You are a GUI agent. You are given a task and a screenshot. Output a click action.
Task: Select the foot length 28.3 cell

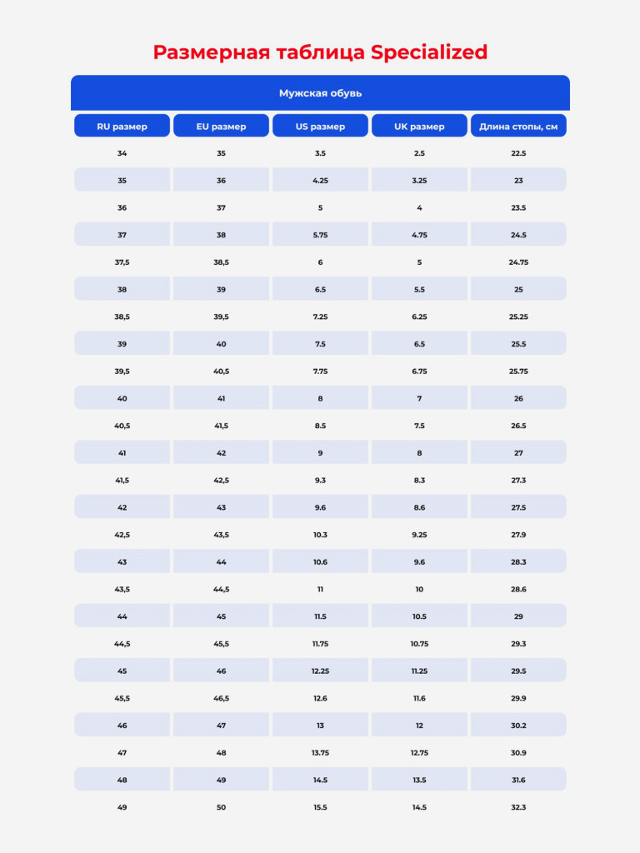click(518, 562)
